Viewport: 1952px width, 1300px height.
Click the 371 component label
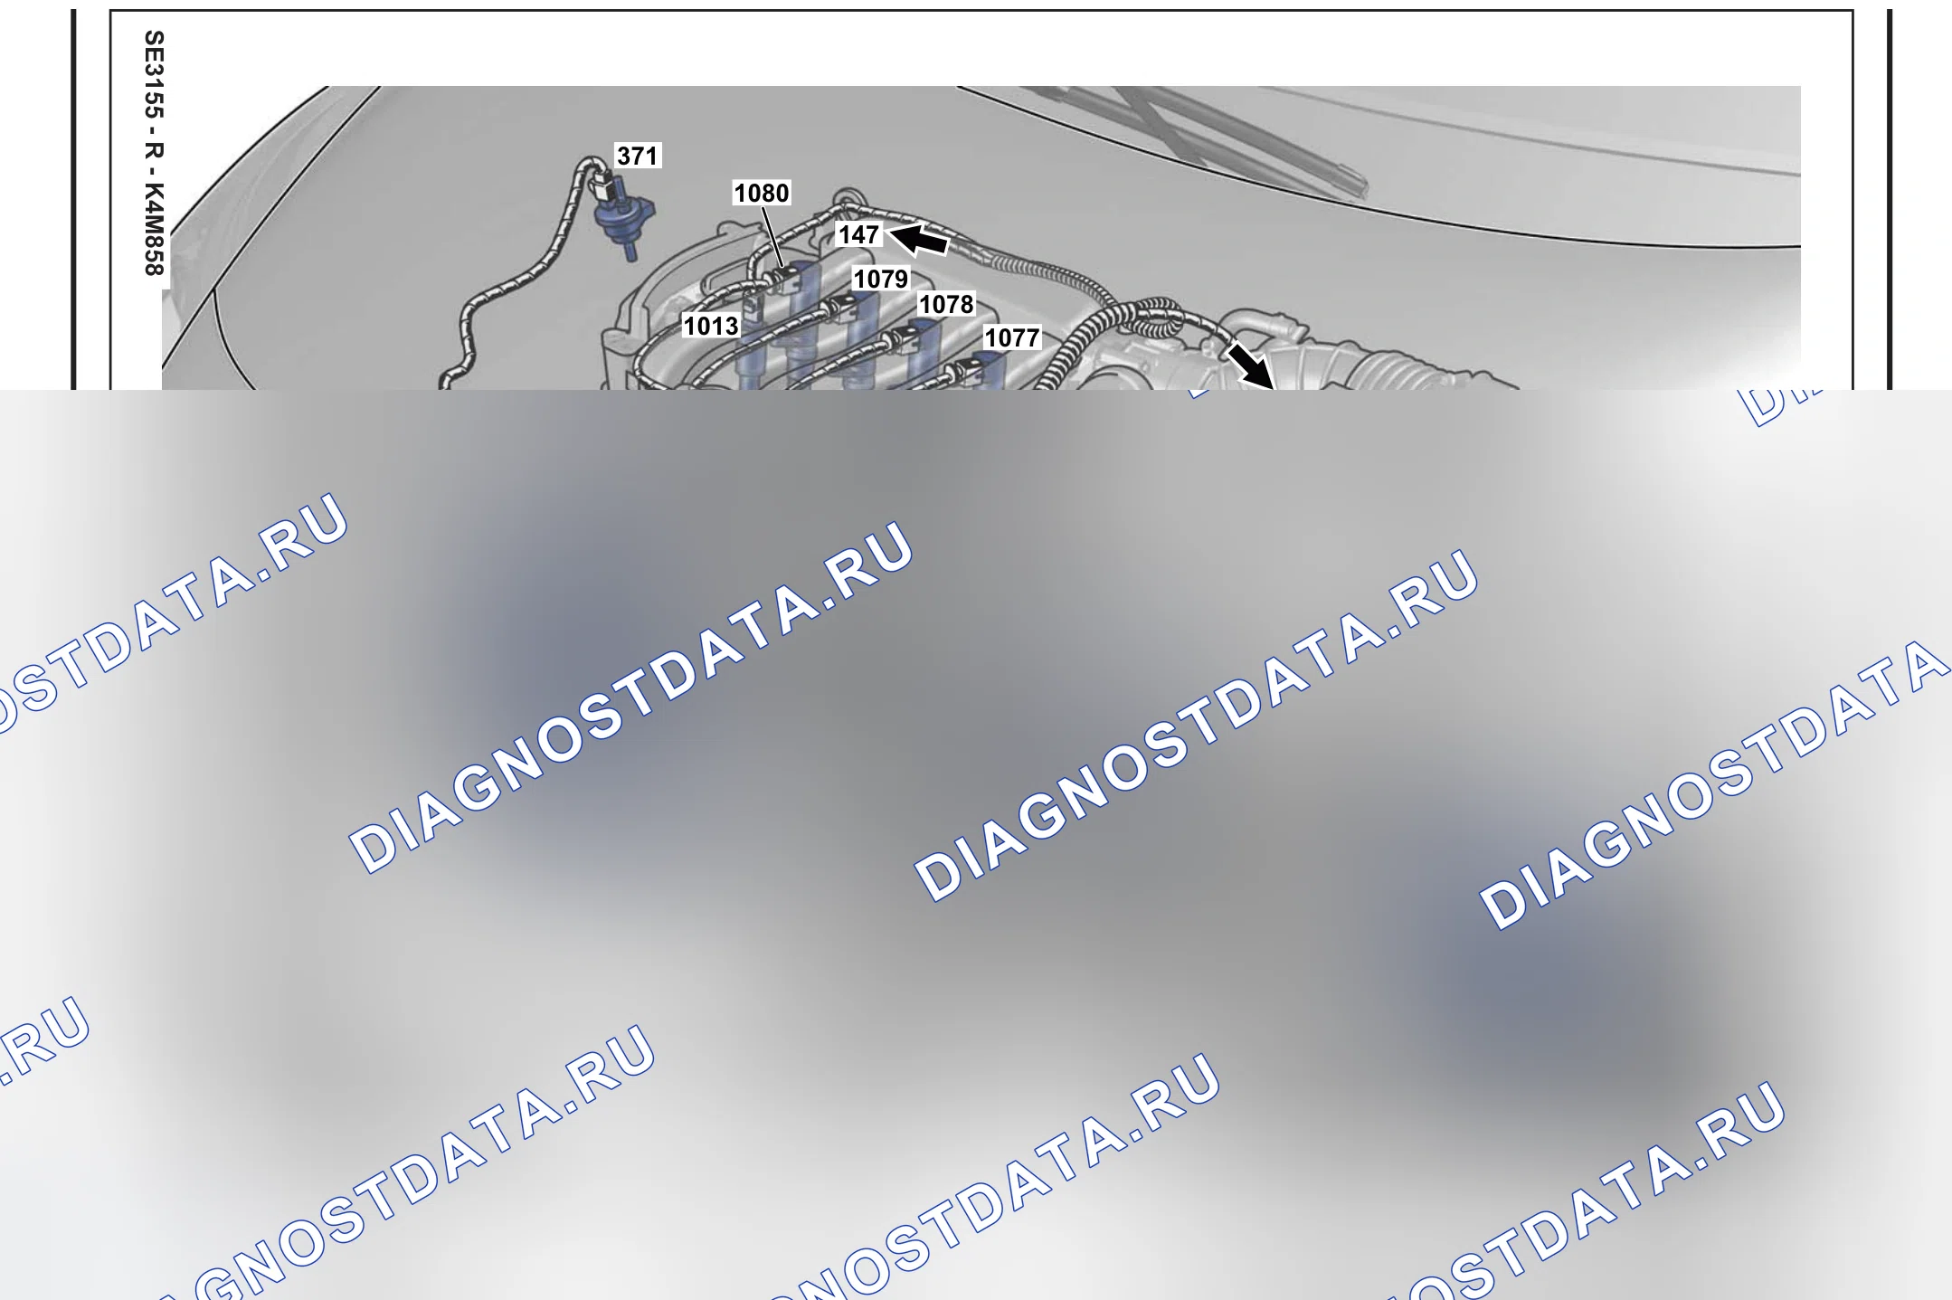(x=638, y=156)
